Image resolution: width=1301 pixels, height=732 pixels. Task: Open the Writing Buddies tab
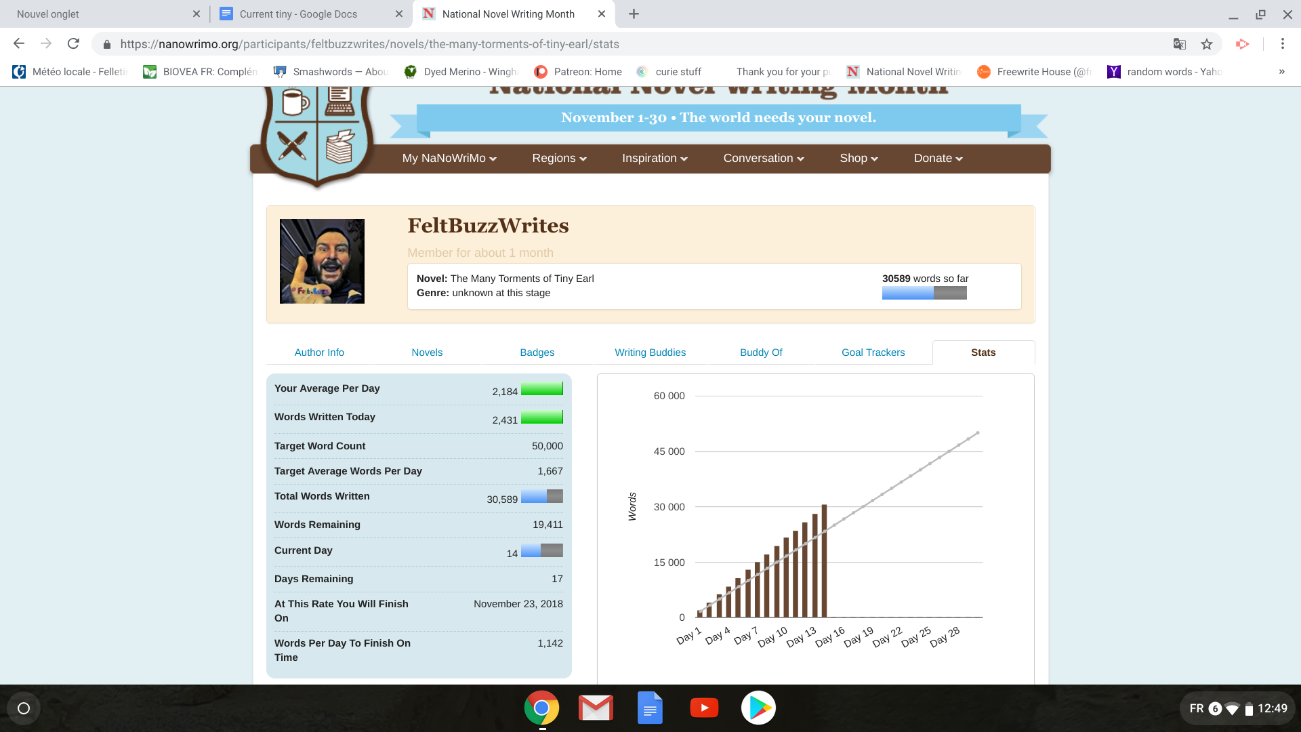click(650, 352)
